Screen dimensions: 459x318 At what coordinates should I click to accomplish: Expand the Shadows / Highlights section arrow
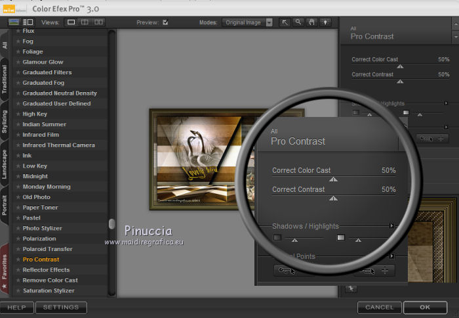pos(446,103)
